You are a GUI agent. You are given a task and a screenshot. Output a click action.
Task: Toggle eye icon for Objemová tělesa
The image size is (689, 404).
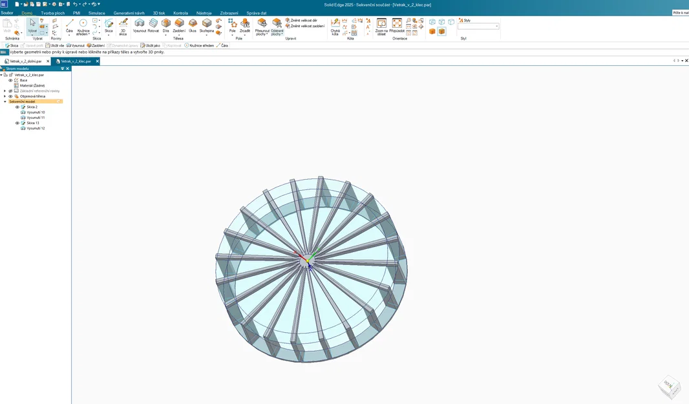[10, 96]
